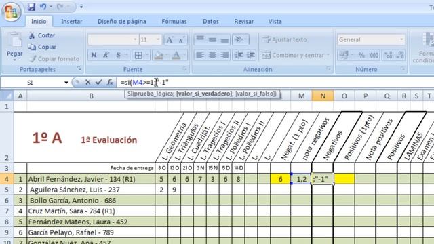The width and height of the screenshot is (434, 244).
Task: Click the Cortar button
Action: (x=42, y=35)
